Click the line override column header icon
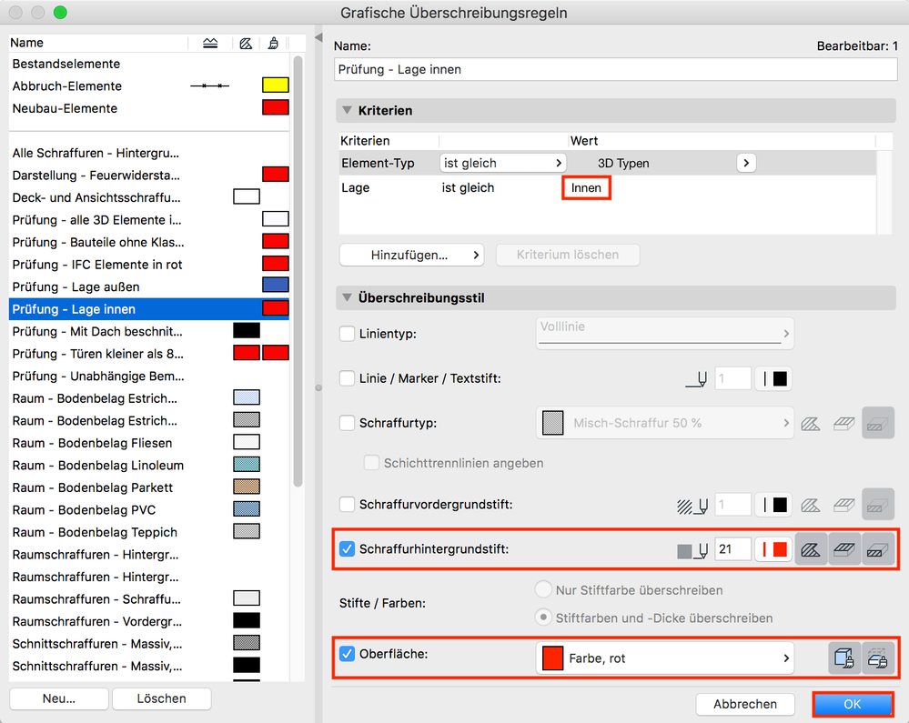Viewport: 909px width, 723px height. click(x=210, y=43)
